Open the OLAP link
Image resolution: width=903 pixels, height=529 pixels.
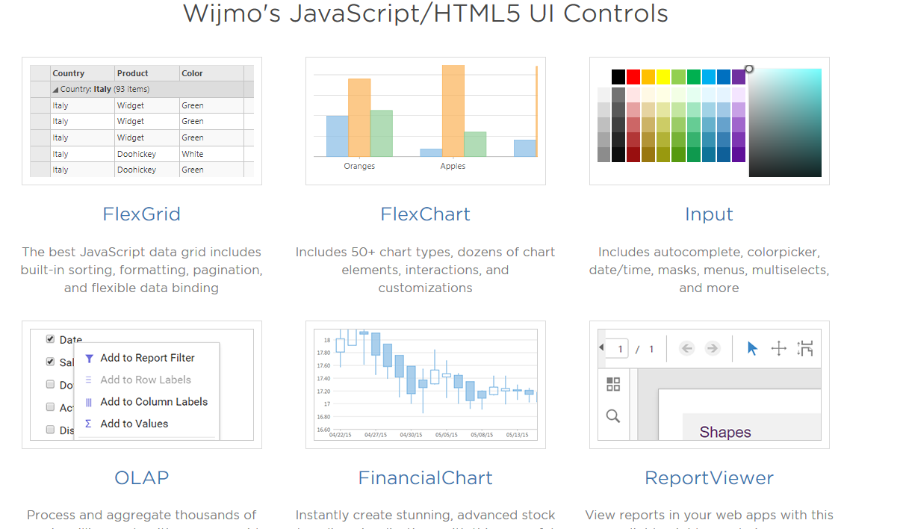coord(141,477)
